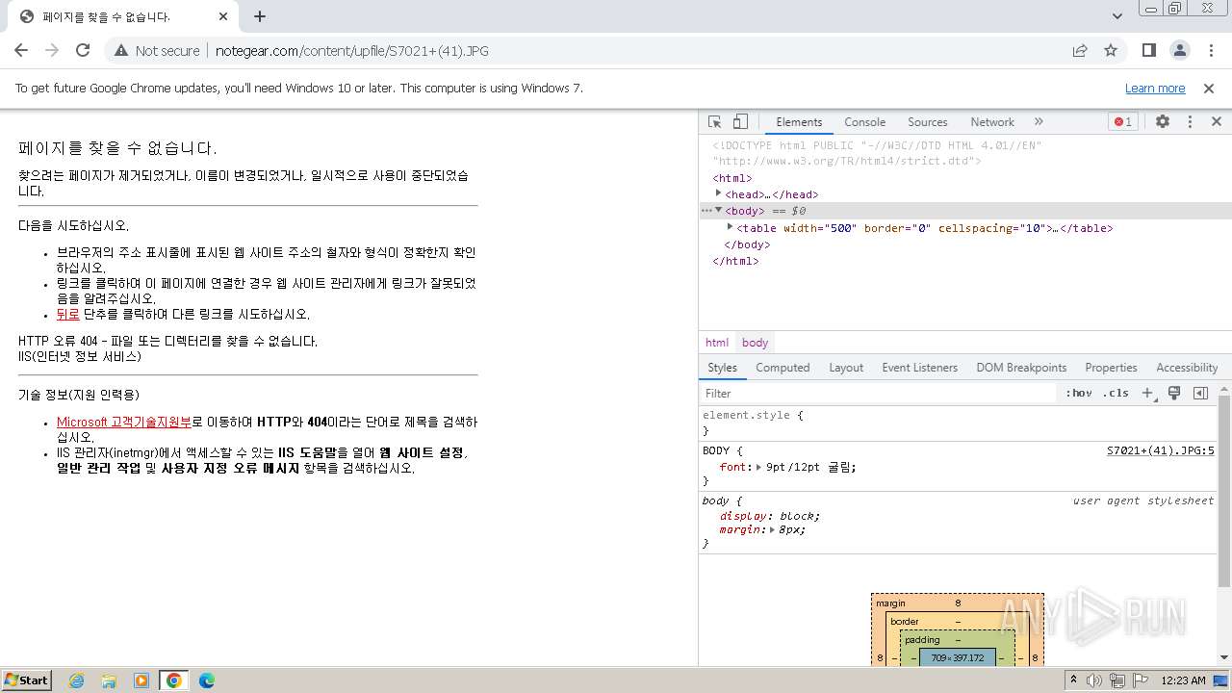Collapse the body element node
1232x693 pixels.
tap(718, 210)
